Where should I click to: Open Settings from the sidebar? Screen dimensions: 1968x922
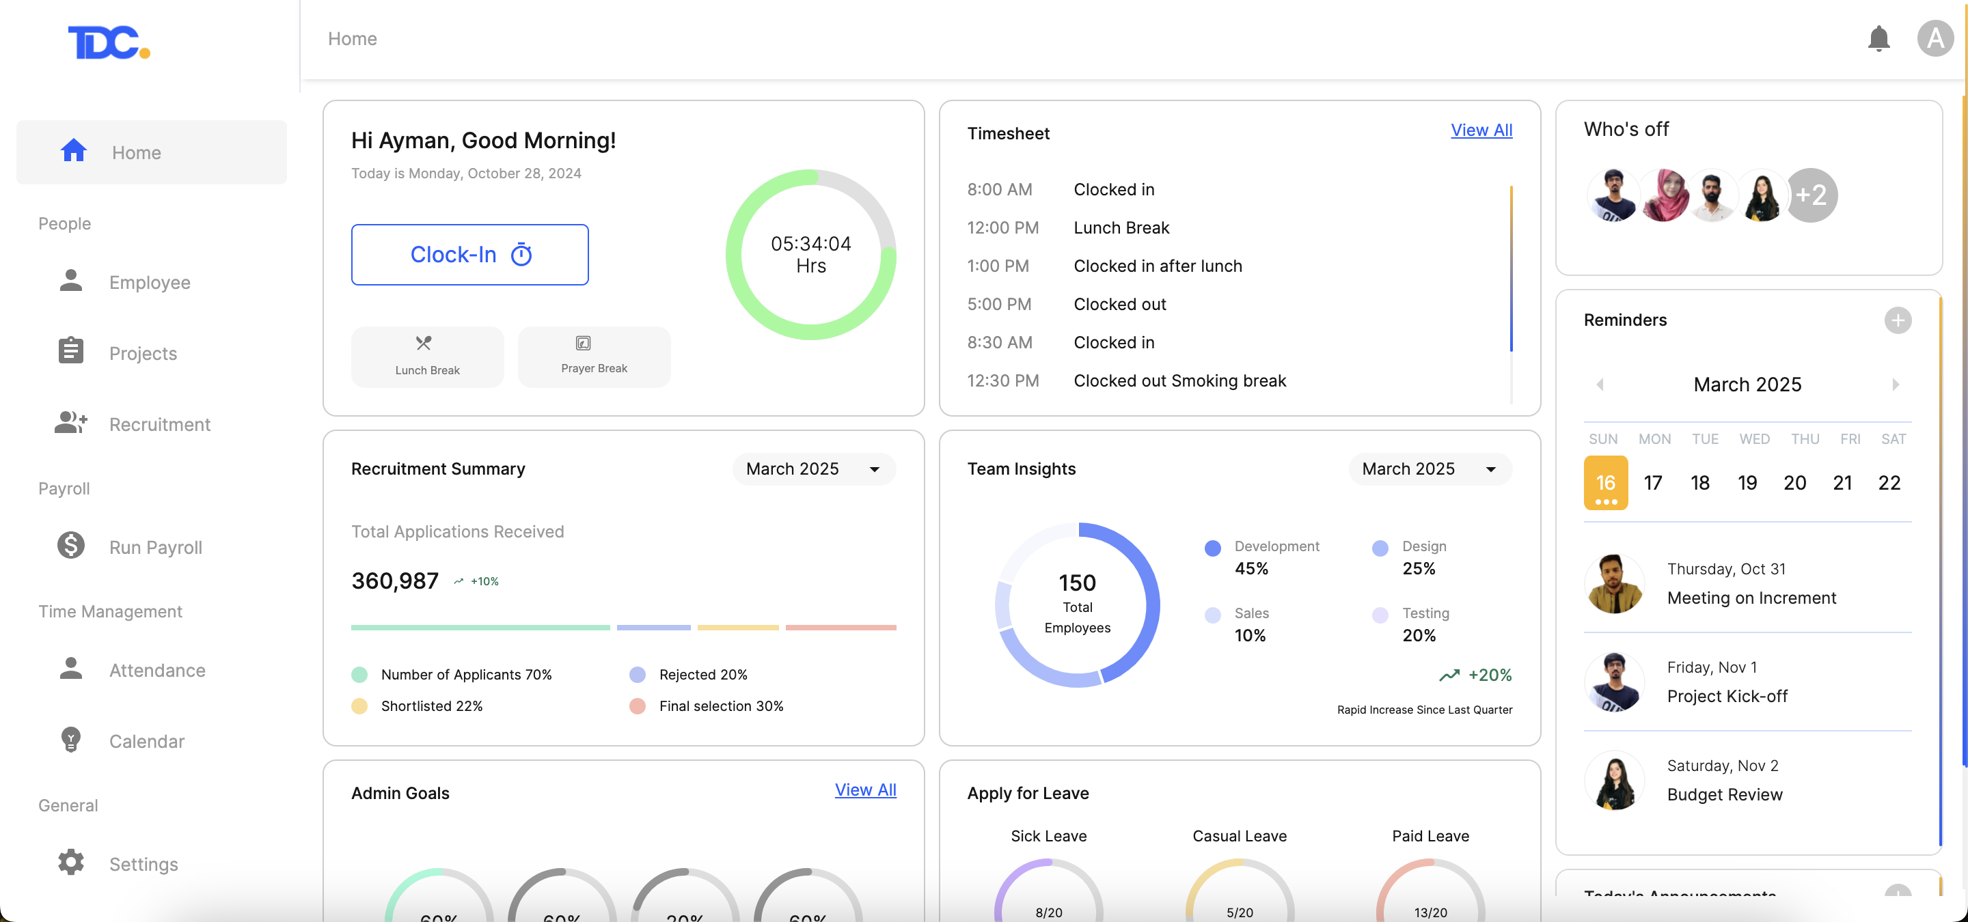click(143, 864)
